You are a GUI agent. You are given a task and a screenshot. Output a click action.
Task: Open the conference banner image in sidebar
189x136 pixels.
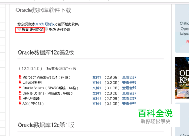(x=182, y=78)
